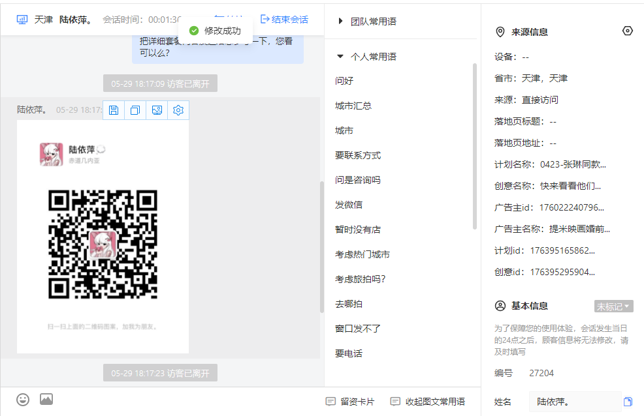This screenshot has height=416, width=644.
Task: Click the 编号 value 27204
Action: point(541,373)
